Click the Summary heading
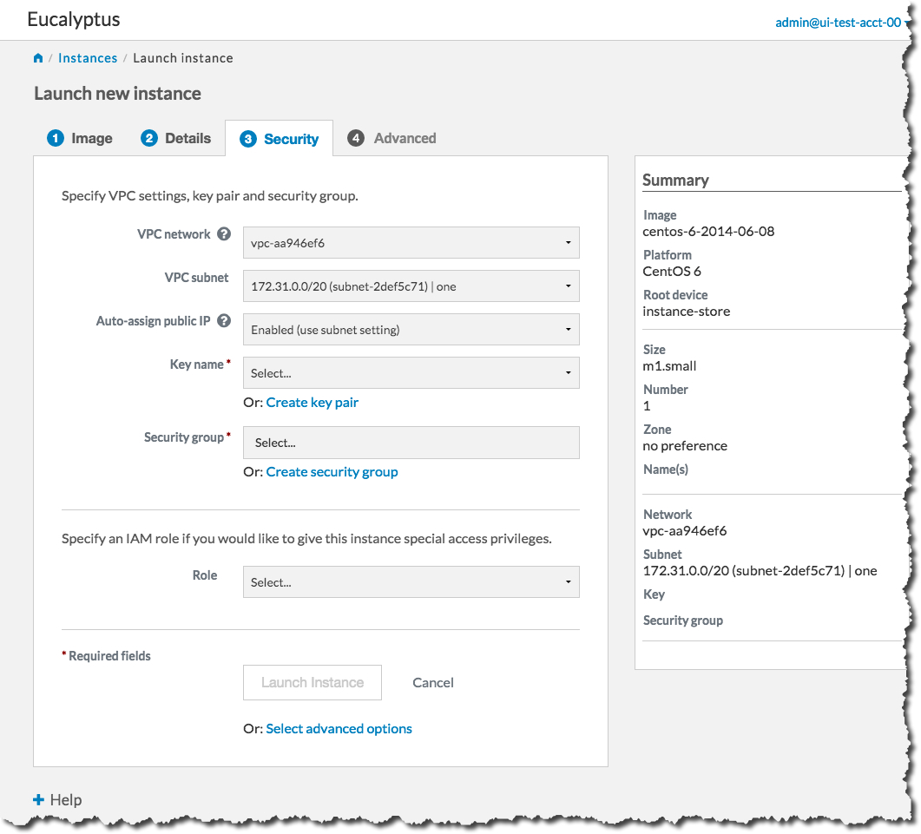This screenshot has height=834, width=921. click(x=675, y=180)
